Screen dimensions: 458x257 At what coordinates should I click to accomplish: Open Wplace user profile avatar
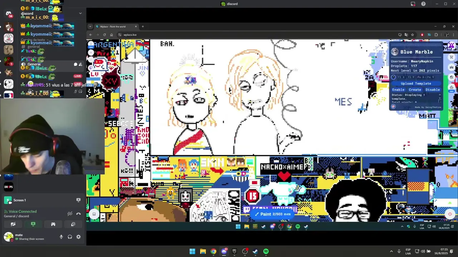coord(451,46)
